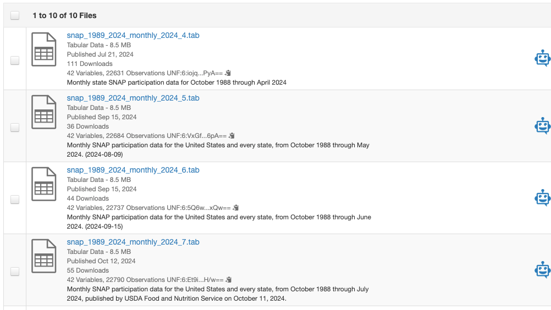Image resolution: width=551 pixels, height=310 pixels.
Task: Click the robot icon for snap_1989_2024_monthly_2024_7.tab
Action: pos(542,270)
